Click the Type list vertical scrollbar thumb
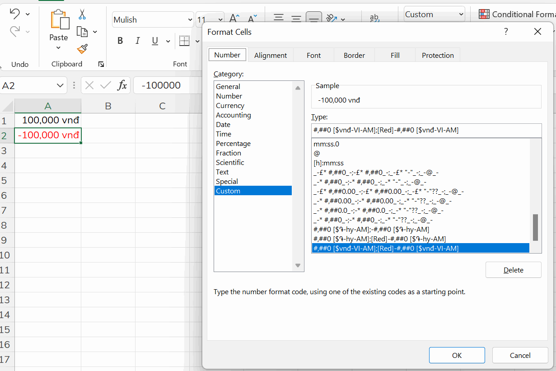The width and height of the screenshot is (556, 371). [536, 227]
